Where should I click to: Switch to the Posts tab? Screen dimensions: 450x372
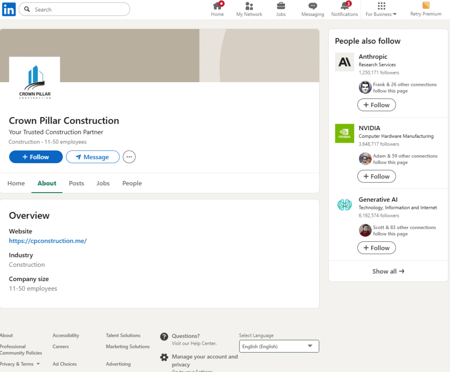pyautogui.click(x=76, y=183)
